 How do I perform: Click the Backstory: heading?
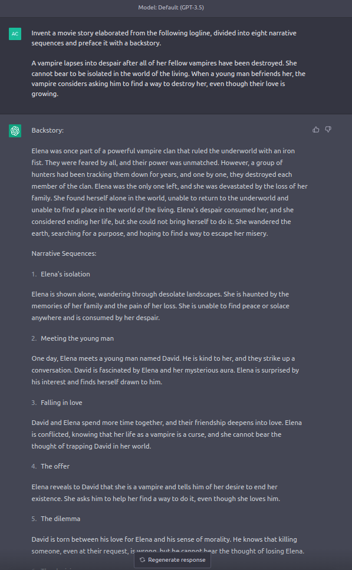[x=48, y=130]
